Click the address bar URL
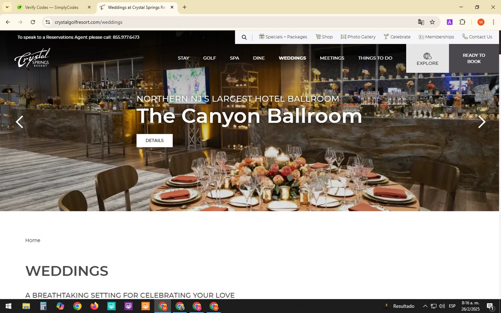The height and width of the screenshot is (313, 501). point(89,22)
